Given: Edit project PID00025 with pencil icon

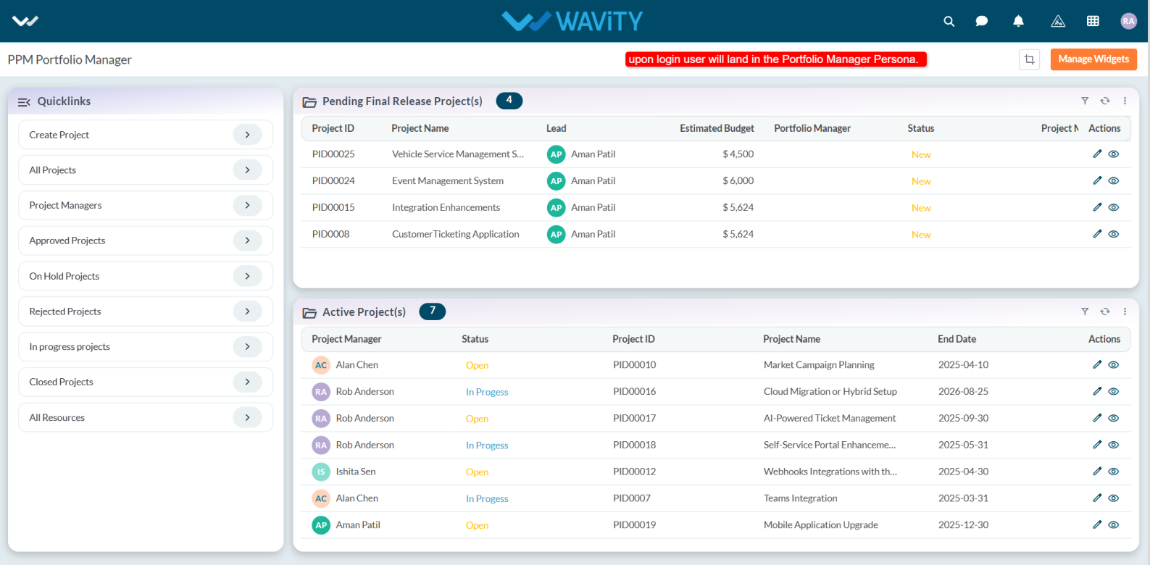Looking at the screenshot, I should (x=1097, y=154).
